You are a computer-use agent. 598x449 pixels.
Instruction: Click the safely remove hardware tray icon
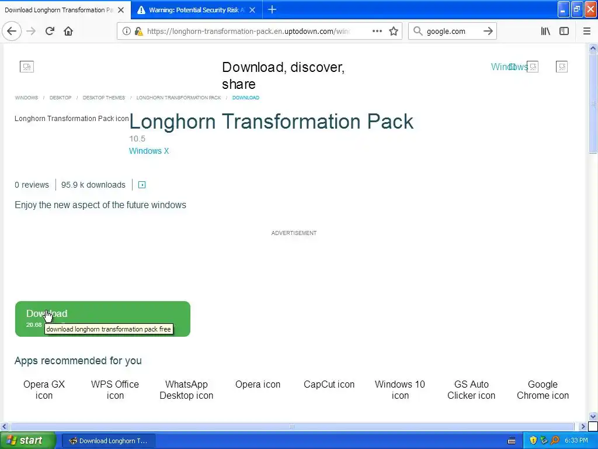click(544, 441)
